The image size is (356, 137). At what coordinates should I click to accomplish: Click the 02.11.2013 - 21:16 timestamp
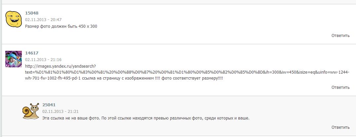pos(43,60)
